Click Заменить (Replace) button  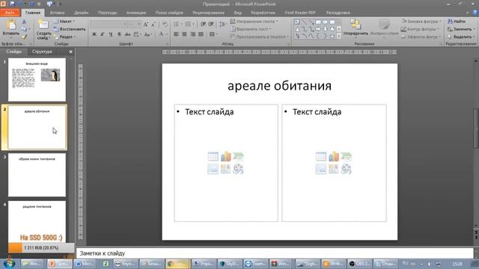coord(461,29)
